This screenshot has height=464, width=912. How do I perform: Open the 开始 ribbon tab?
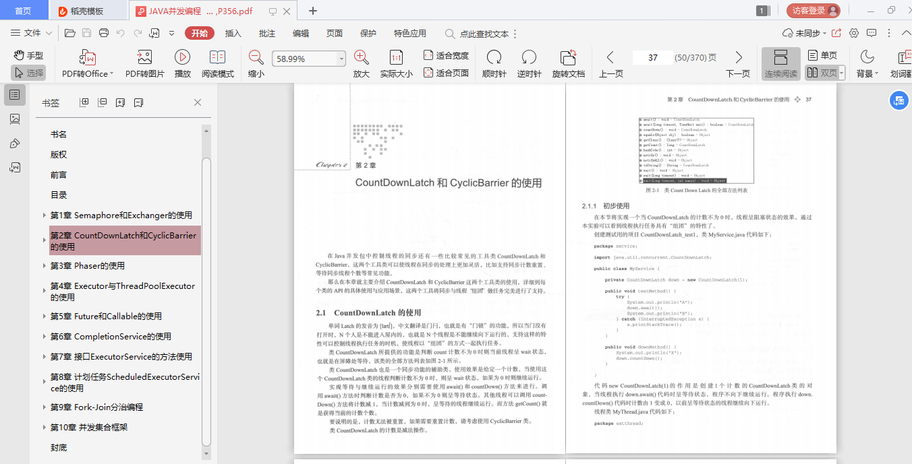click(x=200, y=33)
